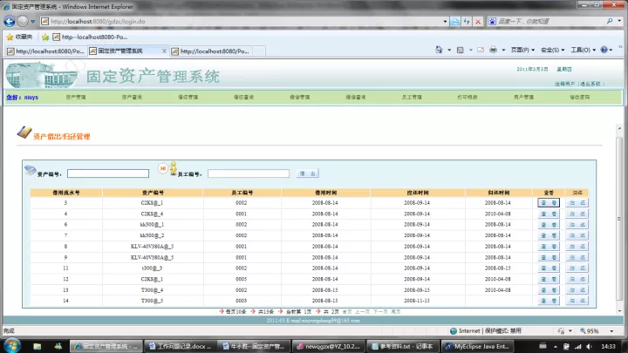Expand the Home button dropdown arrow
Image resolution: width=628 pixels, height=353 pixels.
coord(449,50)
